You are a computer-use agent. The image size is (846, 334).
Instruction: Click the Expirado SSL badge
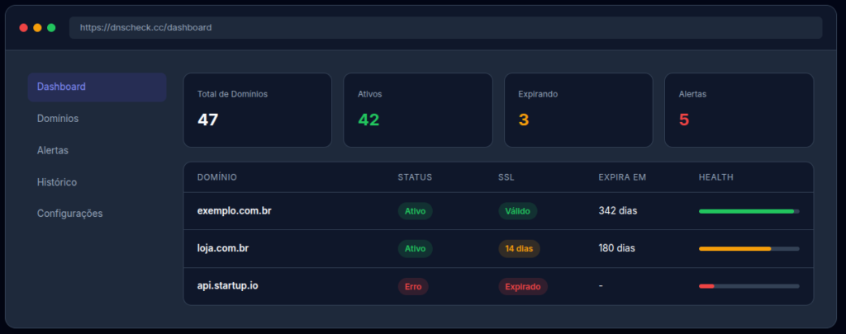pyautogui.click(x=522, y=287)
